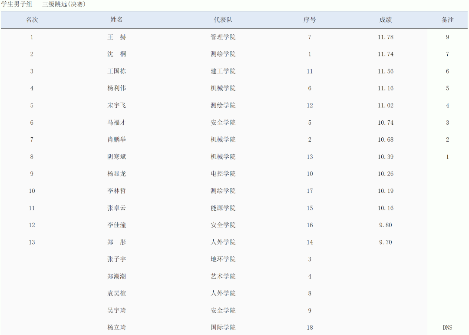Click the athlete name 马福才
469x335 pixels.
(117, 123)
